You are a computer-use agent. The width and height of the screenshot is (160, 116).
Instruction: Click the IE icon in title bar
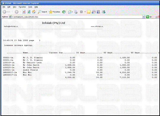tap(3, 3)
